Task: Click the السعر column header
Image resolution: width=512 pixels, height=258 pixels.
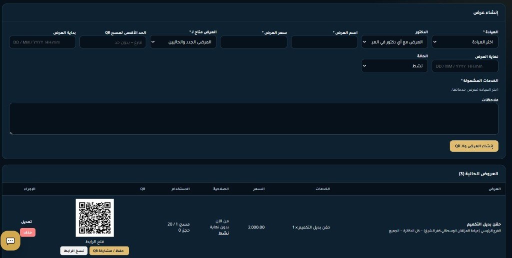Action: pyautogui.click(x=259, y=189)
